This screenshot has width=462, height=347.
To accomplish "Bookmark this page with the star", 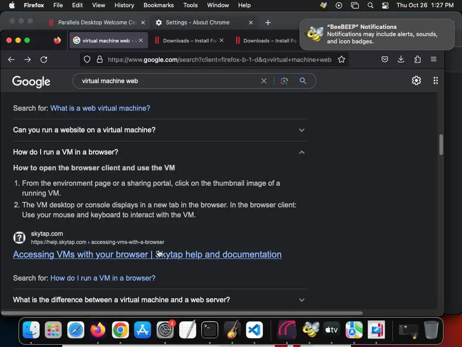I will pyautogui.click(x=342, y=60).
